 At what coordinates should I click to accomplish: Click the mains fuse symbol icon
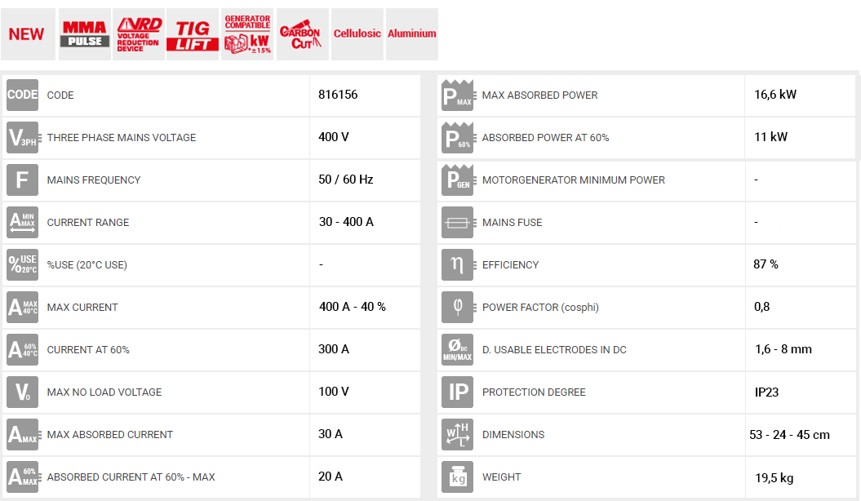tap(457, 222)
